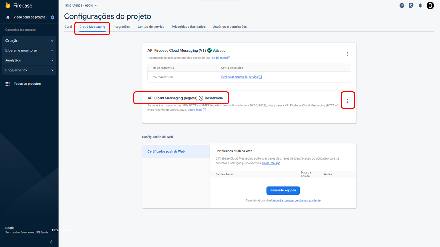The width and height of the screenshot is (440, 247).
Task: Click the Configurações do projeto page title
Action: tap(108, 16)
